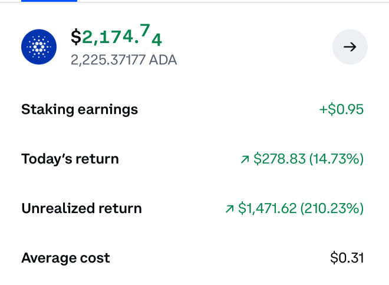Select the Today's return label

tap(70, 159)
